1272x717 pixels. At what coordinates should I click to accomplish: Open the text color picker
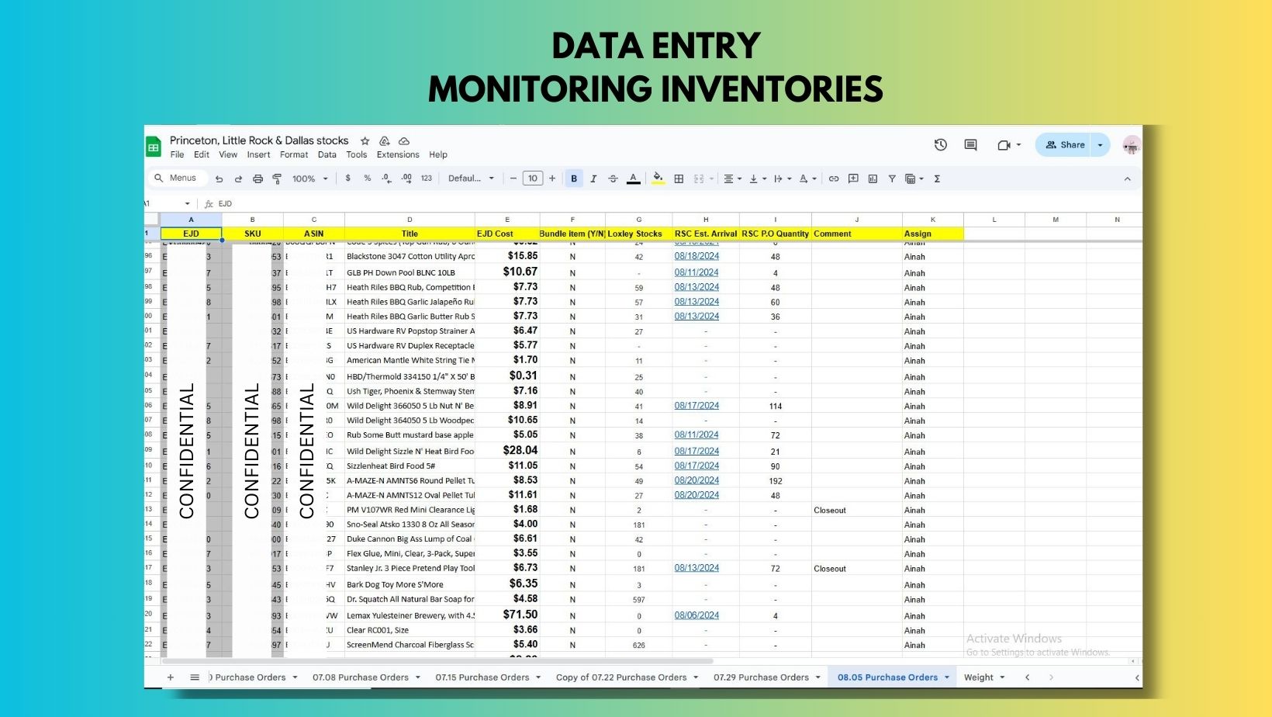pos(633,178)
